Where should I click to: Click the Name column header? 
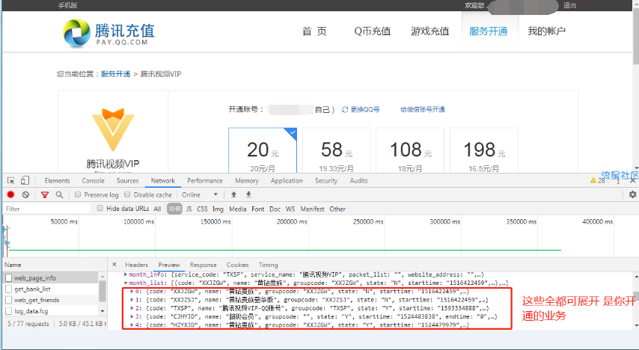tap(13, 265)
